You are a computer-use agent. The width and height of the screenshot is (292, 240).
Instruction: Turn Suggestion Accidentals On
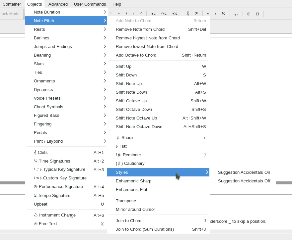(x=244, y=172)
